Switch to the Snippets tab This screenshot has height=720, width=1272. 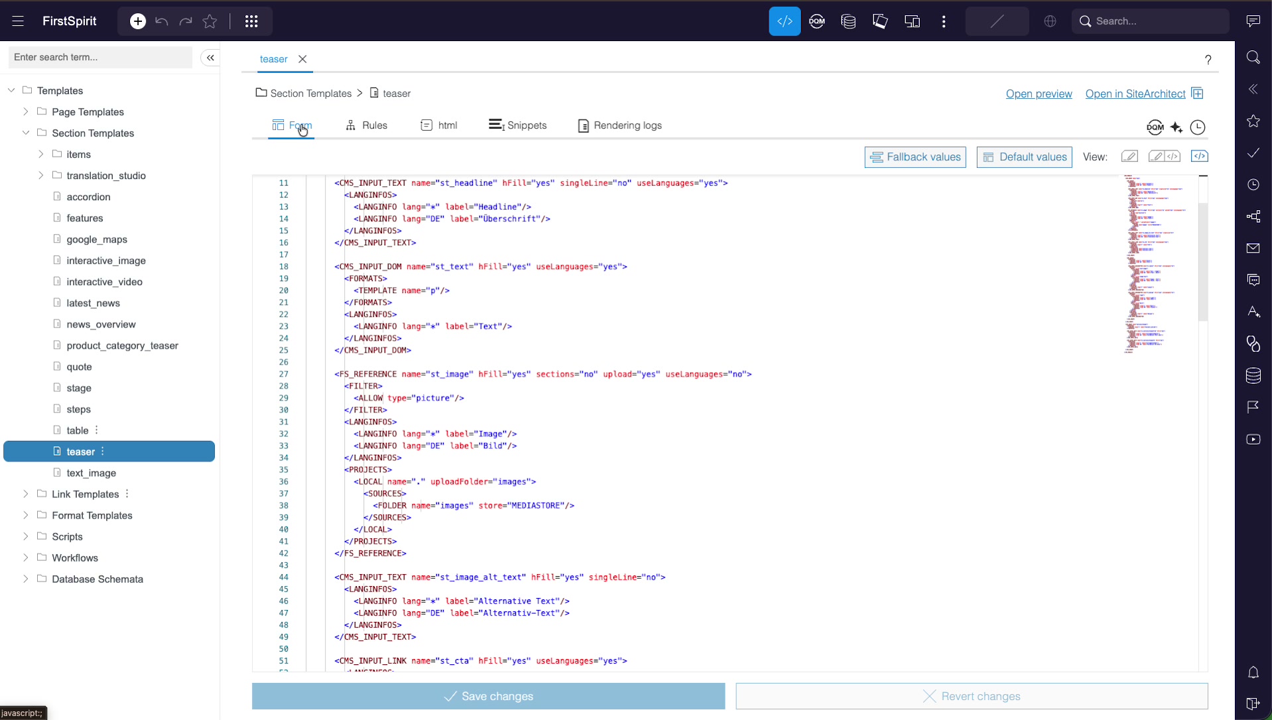pyautogui.click(x=517, y=125)
